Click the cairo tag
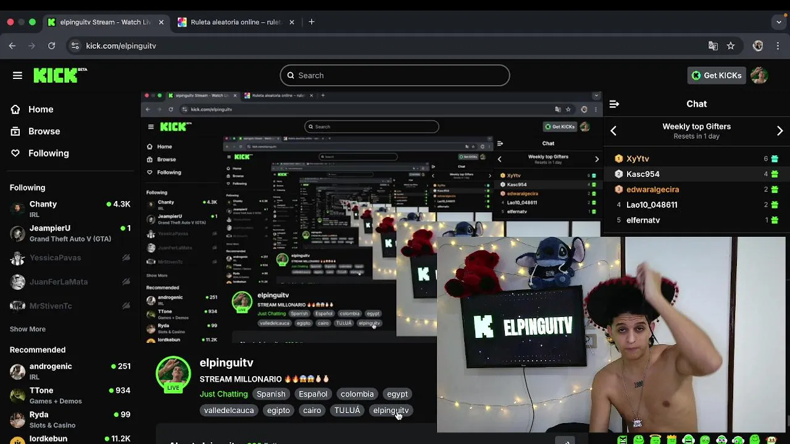This screenshot has width=790, height=444. (312, 410)
